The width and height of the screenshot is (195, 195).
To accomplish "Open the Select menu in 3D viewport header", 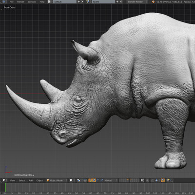I will pos(22,180).
